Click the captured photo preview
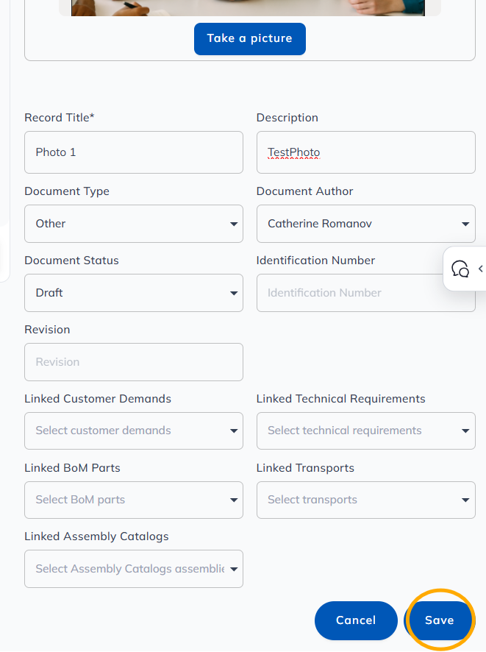 [248, 8]
